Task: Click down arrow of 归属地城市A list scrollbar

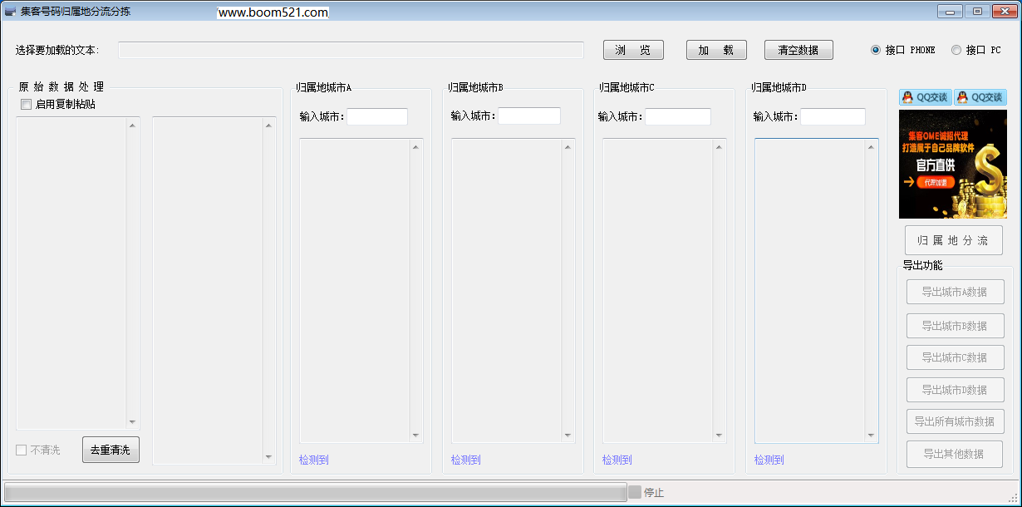Action: [x=416, y=435]
